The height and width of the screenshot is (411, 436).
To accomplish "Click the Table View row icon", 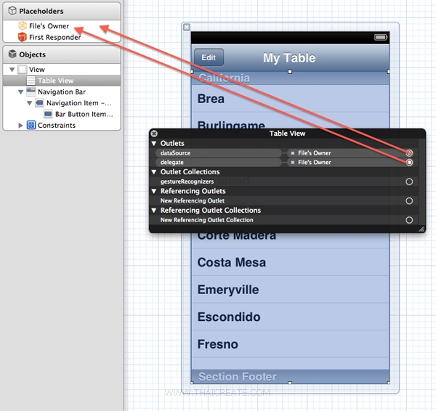I will pos(31,81).
